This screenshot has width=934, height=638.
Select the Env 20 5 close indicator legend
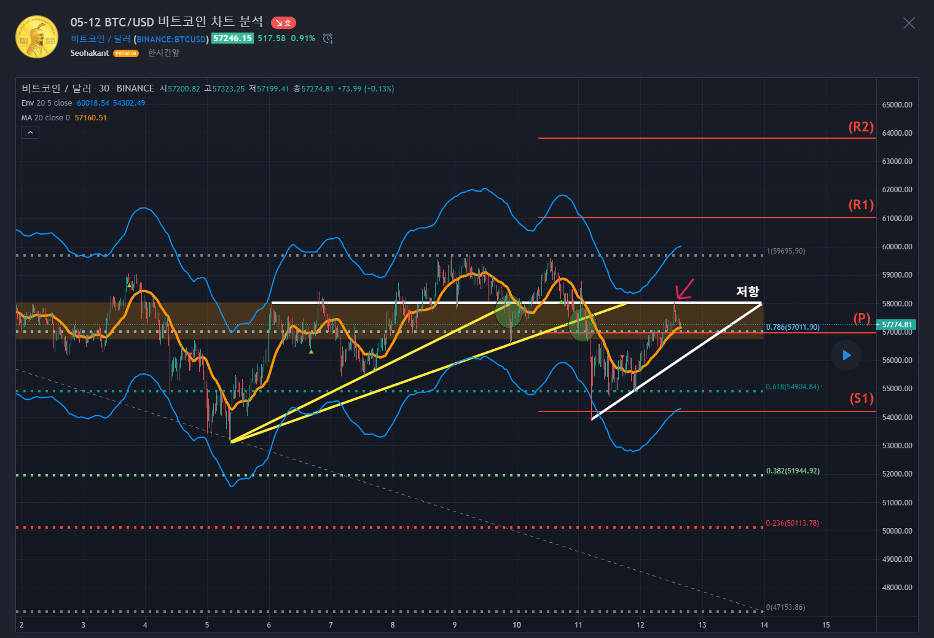click(47, 103)
